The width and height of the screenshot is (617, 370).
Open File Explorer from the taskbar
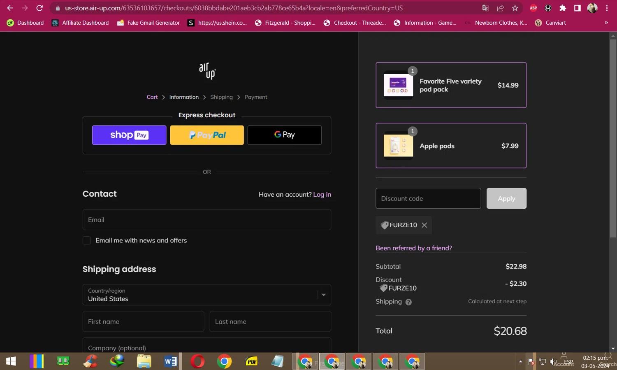coord(144,361)
